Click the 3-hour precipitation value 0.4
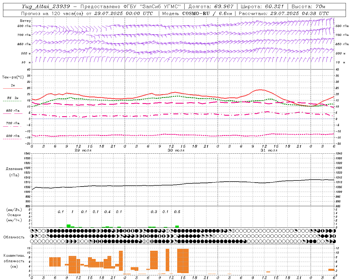 pyautogui.click(x=107, y=212)
